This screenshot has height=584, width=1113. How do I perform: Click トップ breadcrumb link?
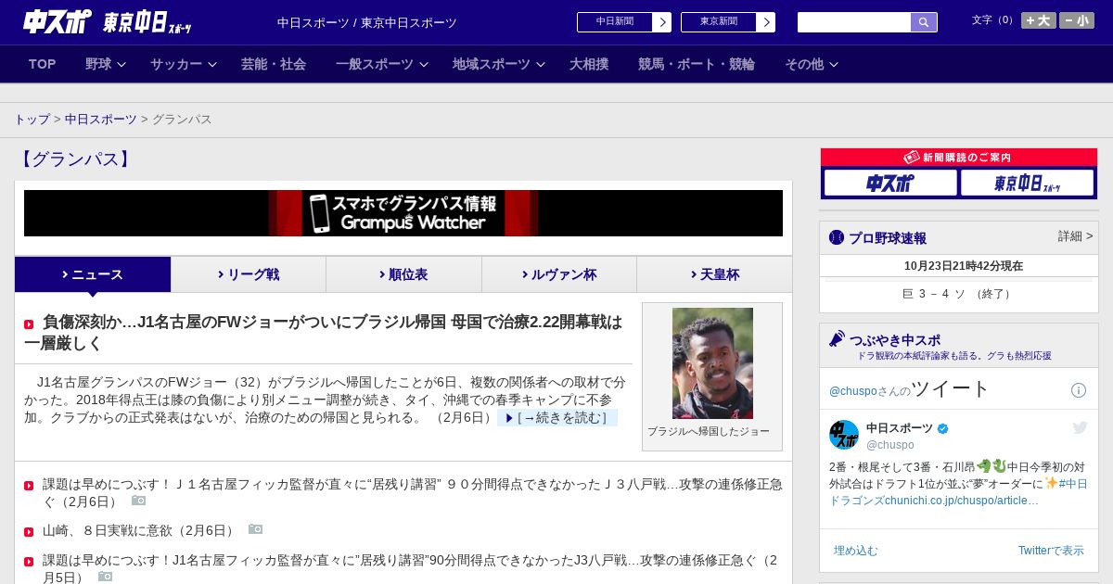click(x=32, y=120)
